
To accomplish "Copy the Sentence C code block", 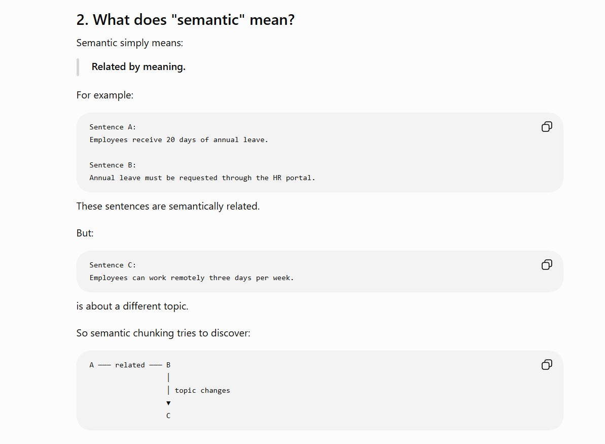I will coord(547,264).
